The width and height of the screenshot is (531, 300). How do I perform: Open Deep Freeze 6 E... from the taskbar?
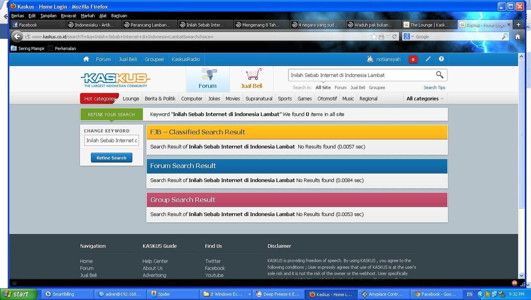(x=279, y=294)
